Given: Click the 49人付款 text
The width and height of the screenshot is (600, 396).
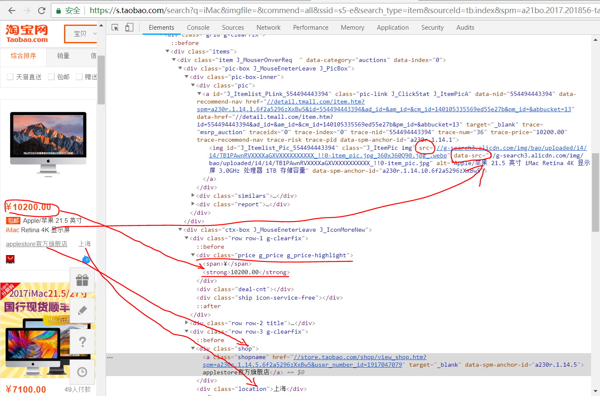Looking at the screenshot, I should [78, 389].
